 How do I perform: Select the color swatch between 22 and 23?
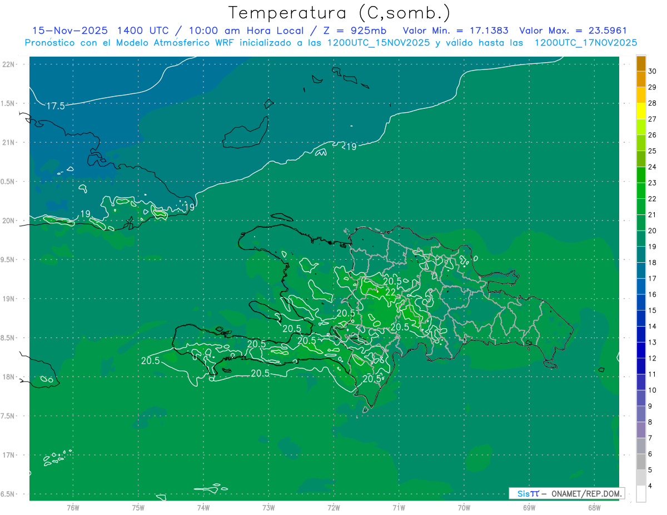coord(641,191)
